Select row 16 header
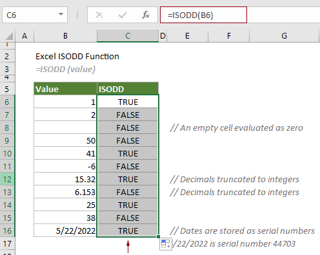Viewport: 320px width, 255px height. pos(7,231)
